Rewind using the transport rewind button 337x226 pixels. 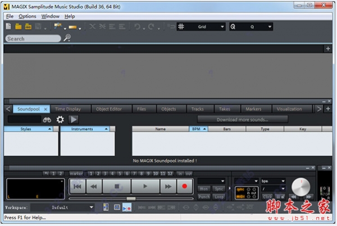pos(94,186)
